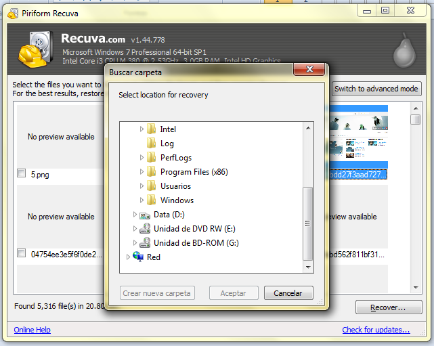Expand the Windows folder tree arrow
This screenshot has height=346, width=434.
[142, 200]
